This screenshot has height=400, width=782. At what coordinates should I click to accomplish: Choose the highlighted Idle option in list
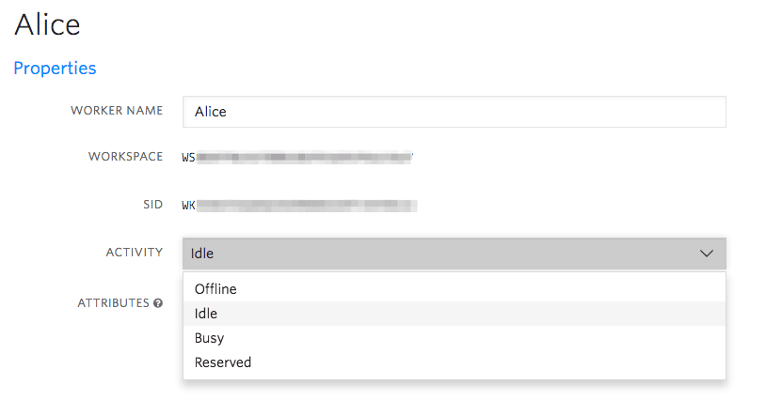pos(206,314)
